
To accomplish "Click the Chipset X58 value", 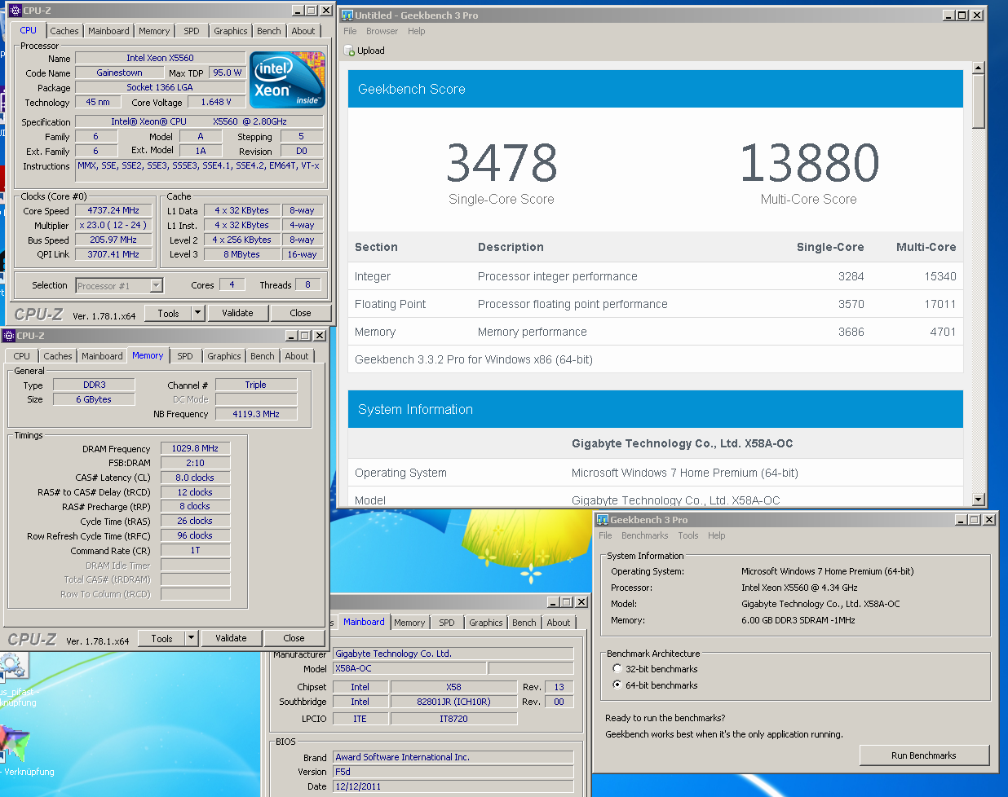I will click(x=453, y=687).
